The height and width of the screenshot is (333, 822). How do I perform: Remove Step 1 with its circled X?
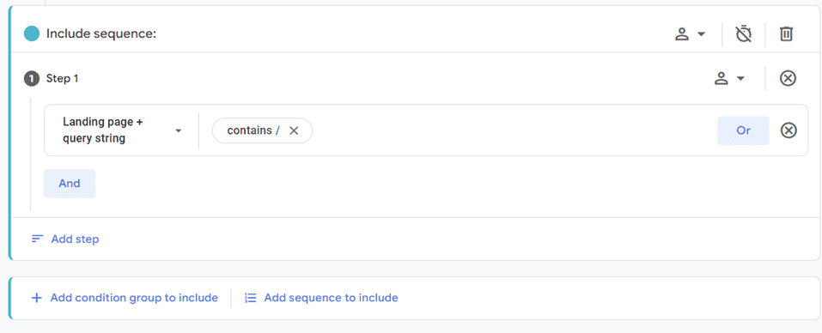tap(788, 79)
